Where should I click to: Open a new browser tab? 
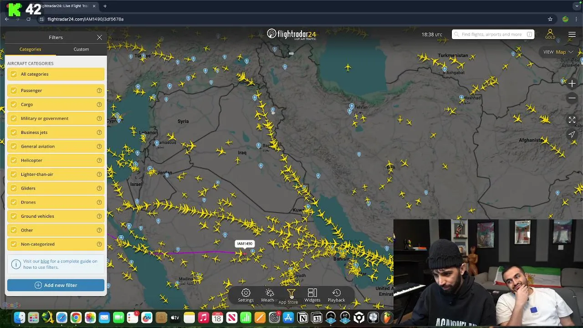pos(105,6)
